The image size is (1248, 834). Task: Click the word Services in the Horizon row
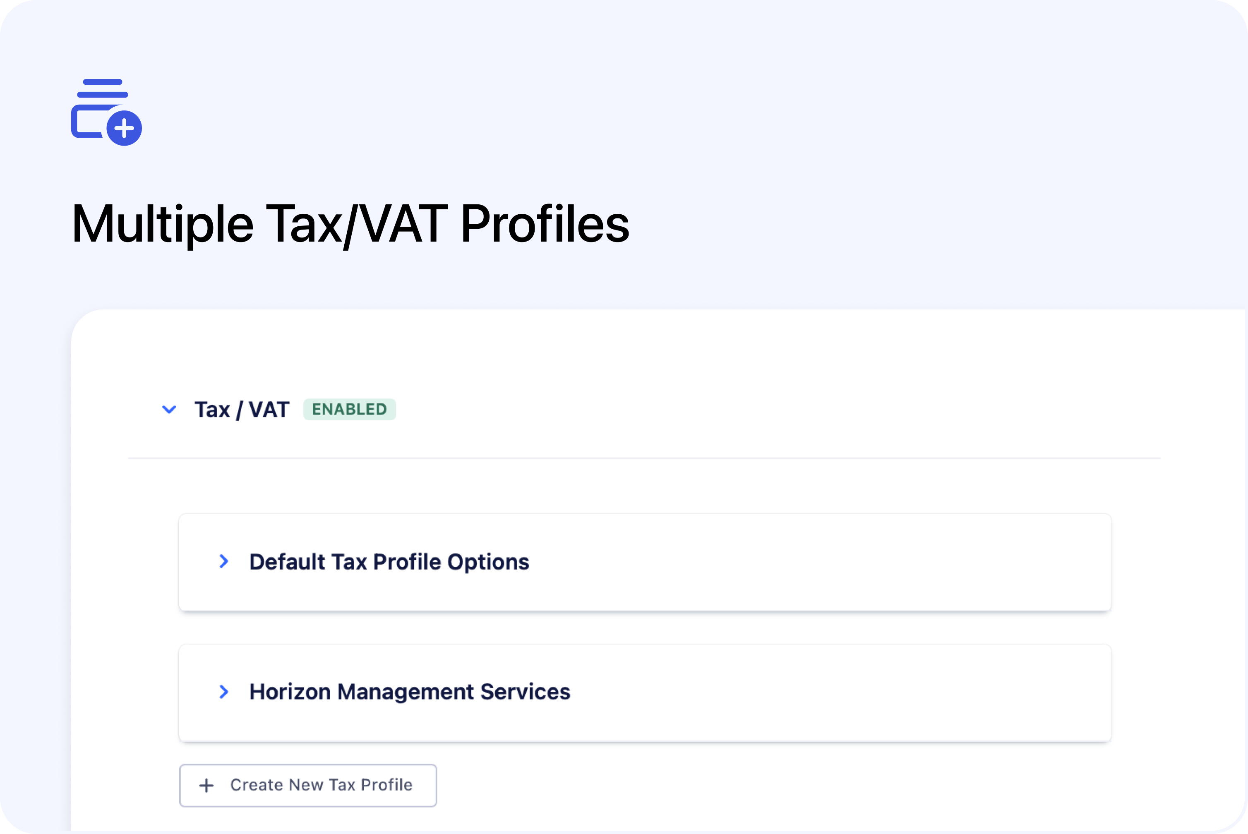click(x=525, y=691)
